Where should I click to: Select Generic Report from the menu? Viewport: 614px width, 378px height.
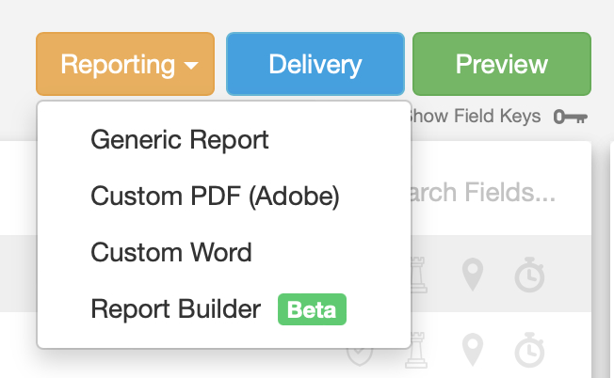pyautogui.click(x=180, y=140)
